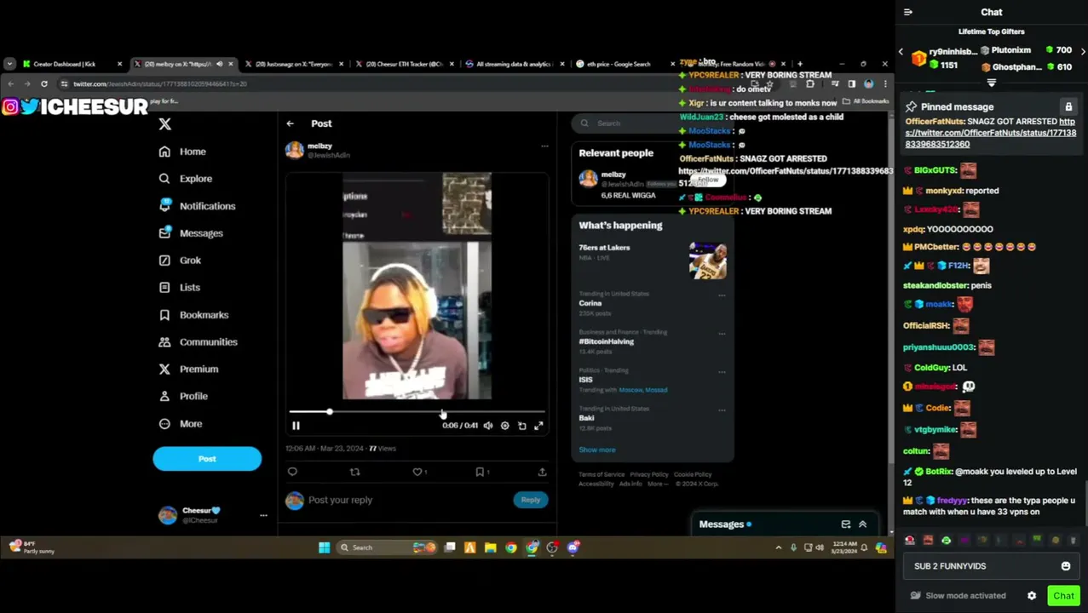Open options for the ISIS trend
This screenshot has height=613, width=1088.
pyautogui.click(x=722, y=372)
